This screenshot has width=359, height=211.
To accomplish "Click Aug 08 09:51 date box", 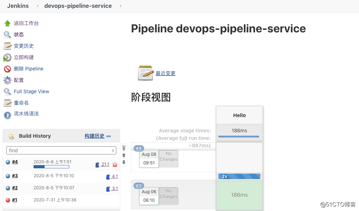I will pos(149,159).
